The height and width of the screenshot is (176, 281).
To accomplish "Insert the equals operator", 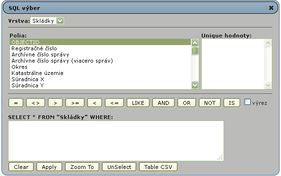I will [16, 103].
